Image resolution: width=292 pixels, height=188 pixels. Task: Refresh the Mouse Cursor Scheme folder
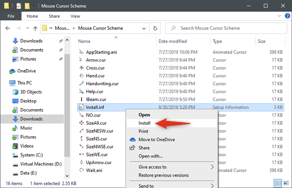[155, 28]
